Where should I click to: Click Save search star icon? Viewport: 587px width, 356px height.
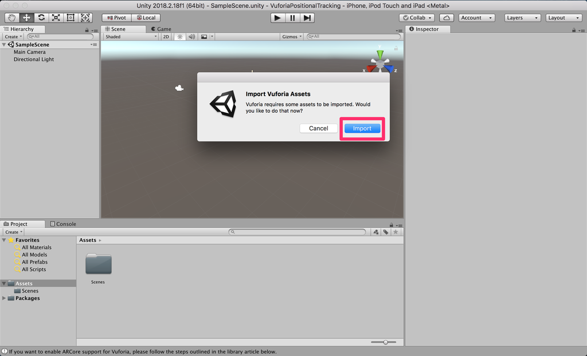[396, 232]
